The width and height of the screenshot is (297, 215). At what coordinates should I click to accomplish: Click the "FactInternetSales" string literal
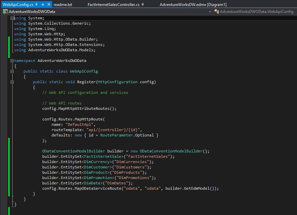(149, 156)
